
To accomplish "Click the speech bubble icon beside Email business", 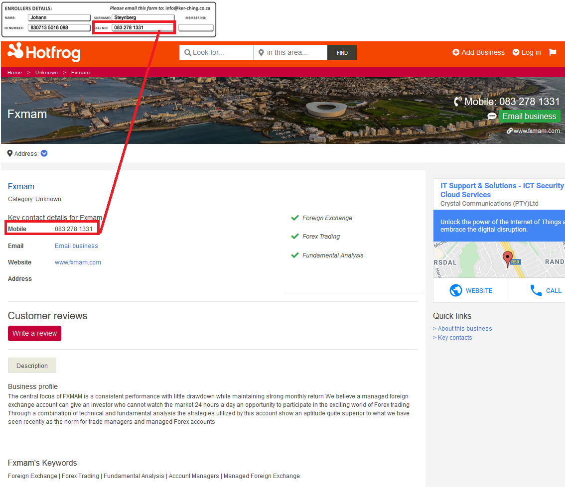I will pyautogui.click(x=492, y=116).
